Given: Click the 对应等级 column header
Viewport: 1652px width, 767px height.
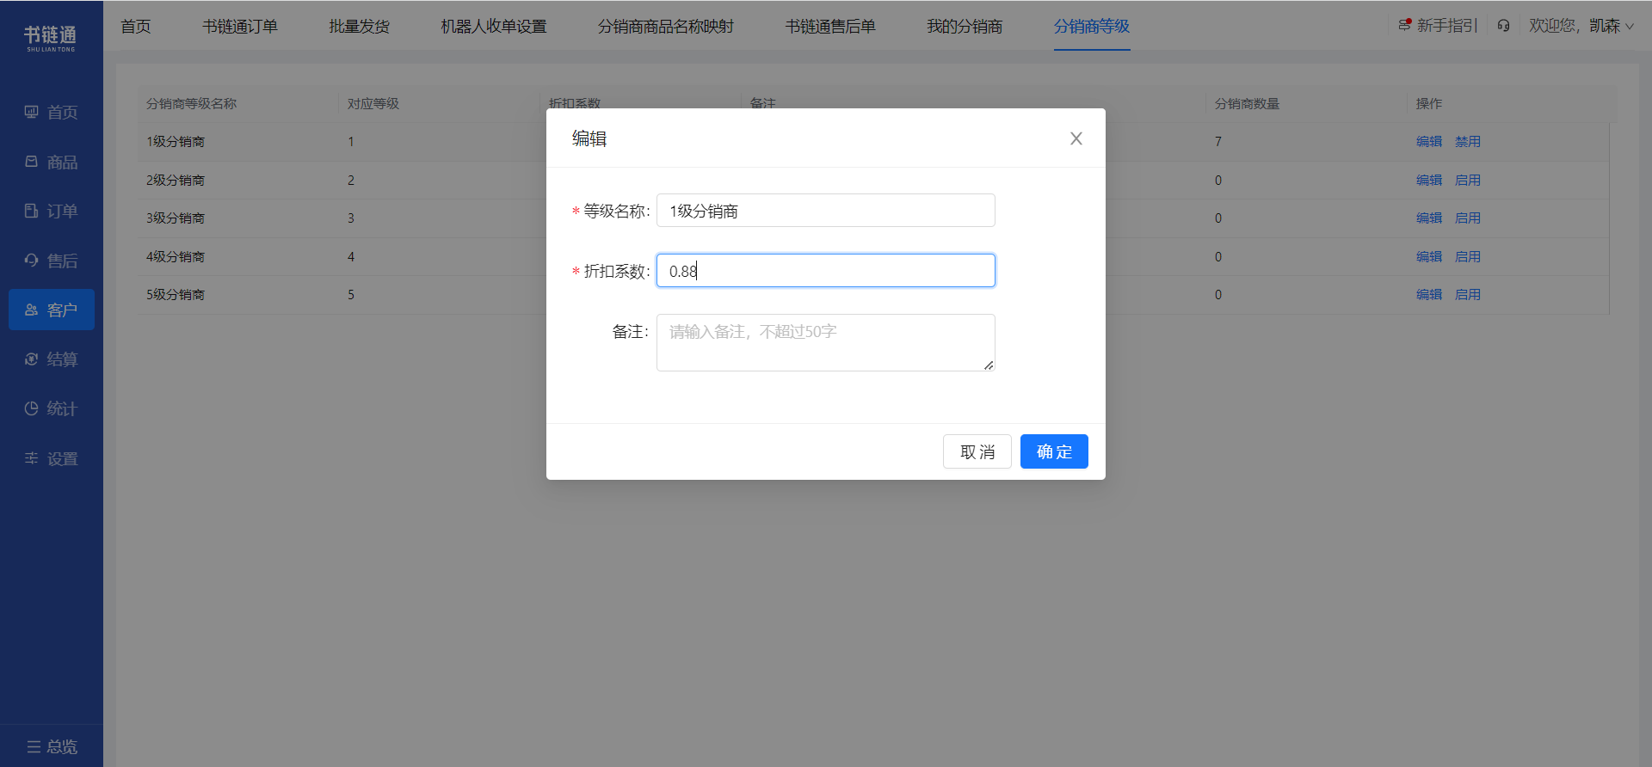Looking at the screenshot, I should 373,104.
